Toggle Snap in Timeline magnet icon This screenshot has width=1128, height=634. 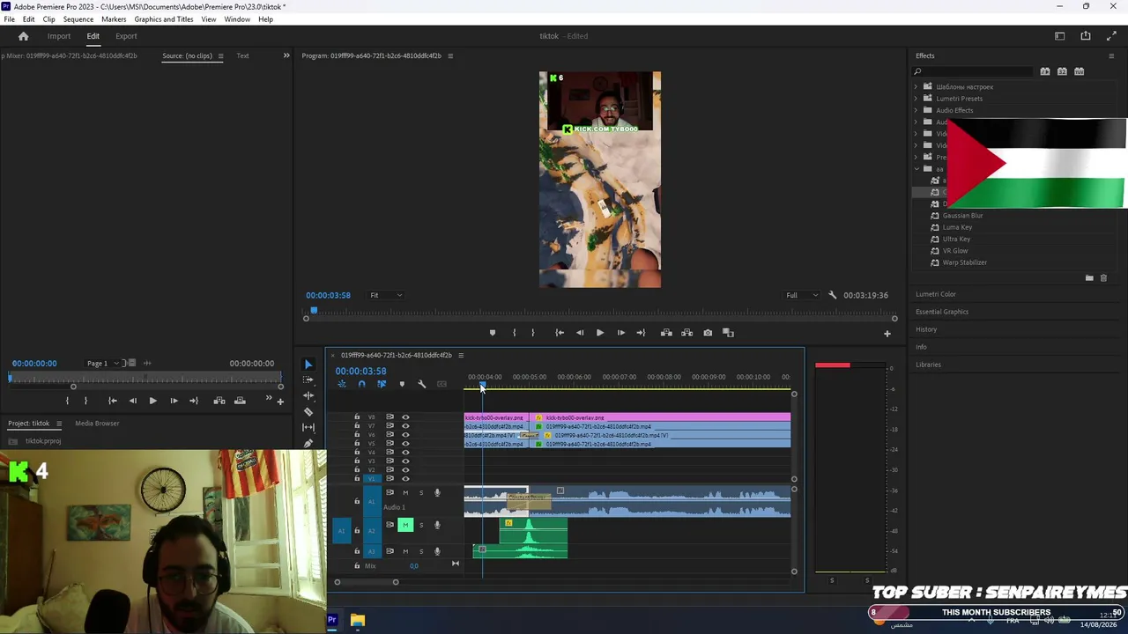point(361,384)
